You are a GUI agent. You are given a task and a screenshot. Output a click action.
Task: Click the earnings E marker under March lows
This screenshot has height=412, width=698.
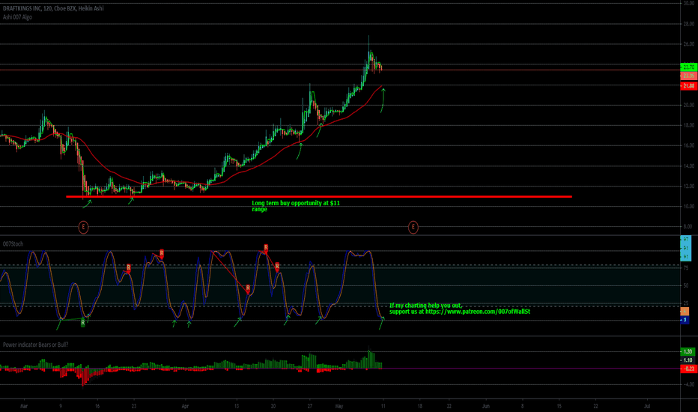(83, 227)
